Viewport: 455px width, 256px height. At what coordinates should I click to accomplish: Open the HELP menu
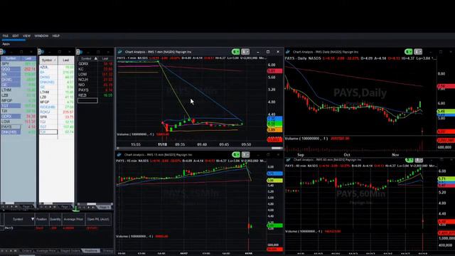[56, 36]
